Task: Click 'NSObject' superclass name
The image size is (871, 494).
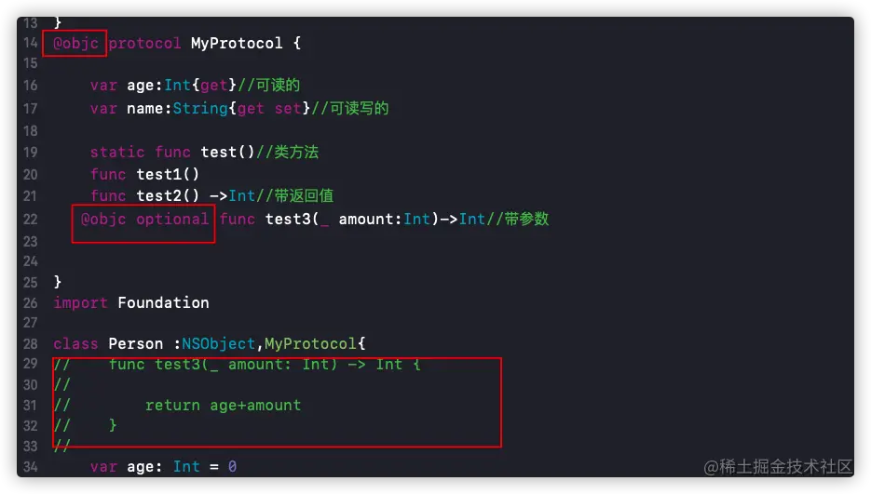Action: 218,344
